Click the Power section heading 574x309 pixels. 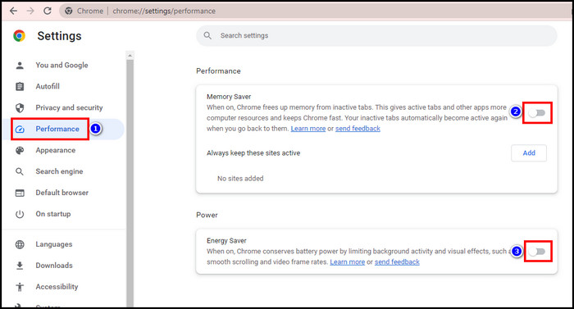click(x=207, y=215)
